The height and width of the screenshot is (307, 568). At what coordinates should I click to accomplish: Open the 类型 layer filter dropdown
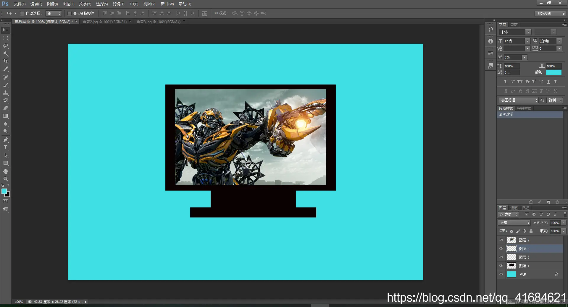[509, 215]
